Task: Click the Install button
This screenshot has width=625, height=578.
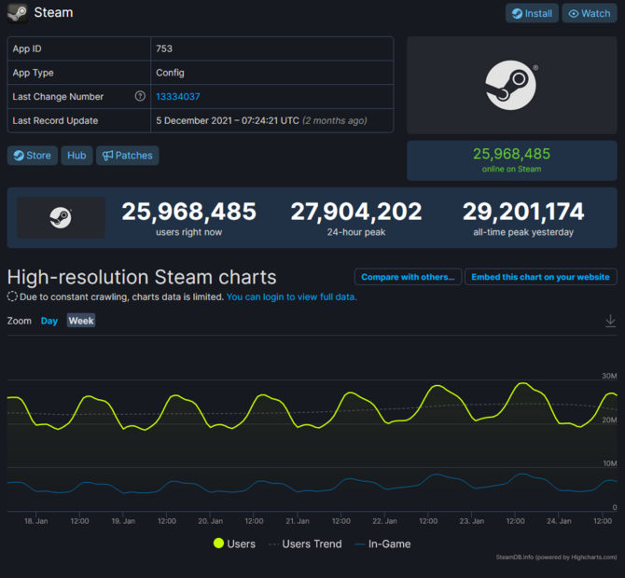Action: point(532,13)
